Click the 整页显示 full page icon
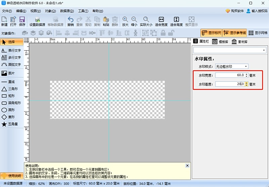 point(191,21)
